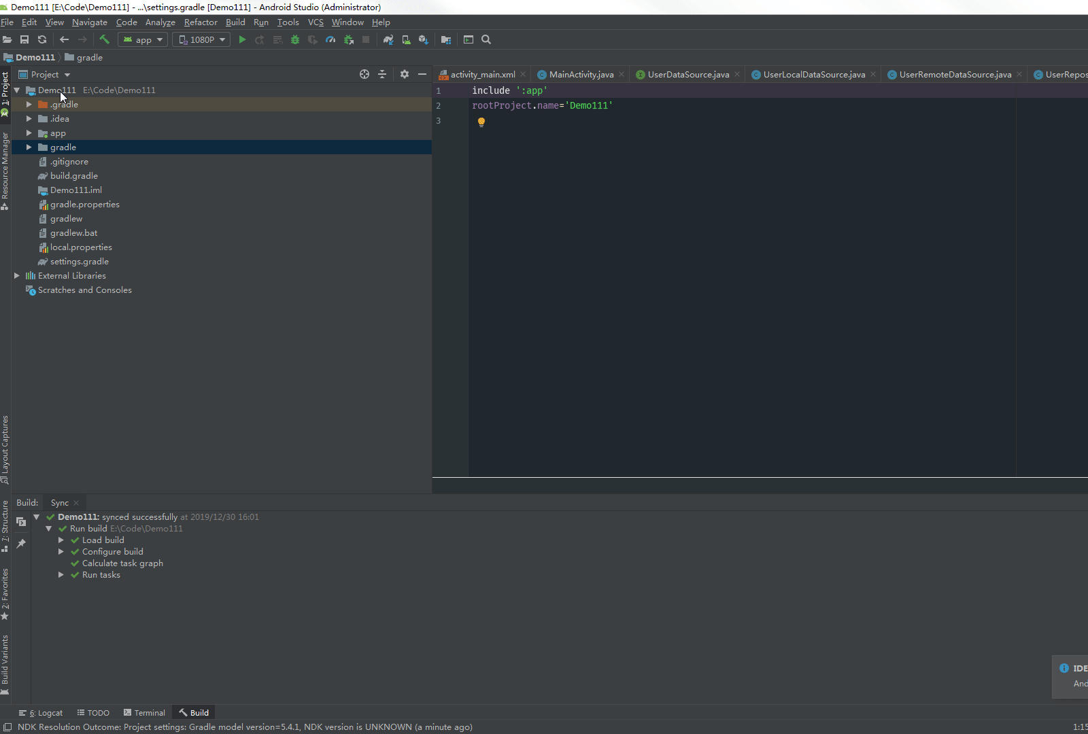Sync project with Gradle files icon
The width and height of the screenshot is (1088, 734).
[388, 39]
